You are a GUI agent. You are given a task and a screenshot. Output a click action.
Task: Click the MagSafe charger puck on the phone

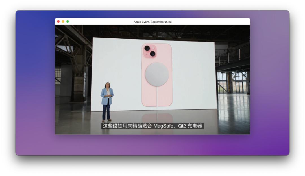[x=157, y=74]
